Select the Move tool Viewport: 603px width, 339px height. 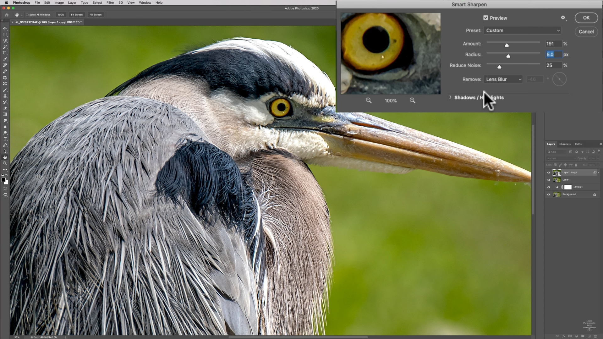click(5, 29)
